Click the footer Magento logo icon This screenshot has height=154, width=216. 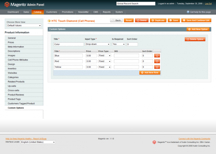coord(154,142)
